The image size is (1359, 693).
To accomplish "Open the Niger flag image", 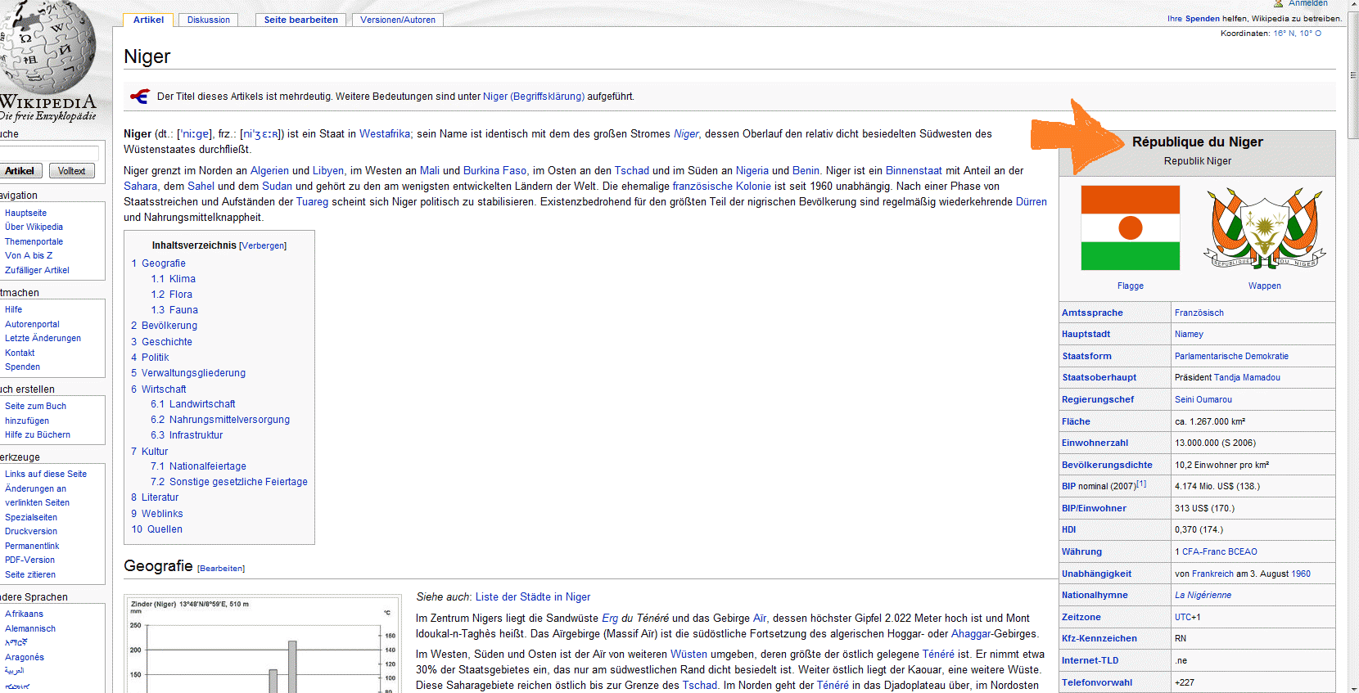I will pos(1130,227).
